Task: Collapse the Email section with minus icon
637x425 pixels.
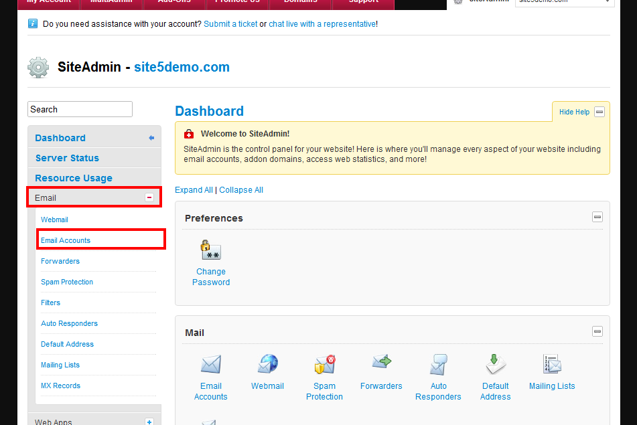Action: point(149,197)
